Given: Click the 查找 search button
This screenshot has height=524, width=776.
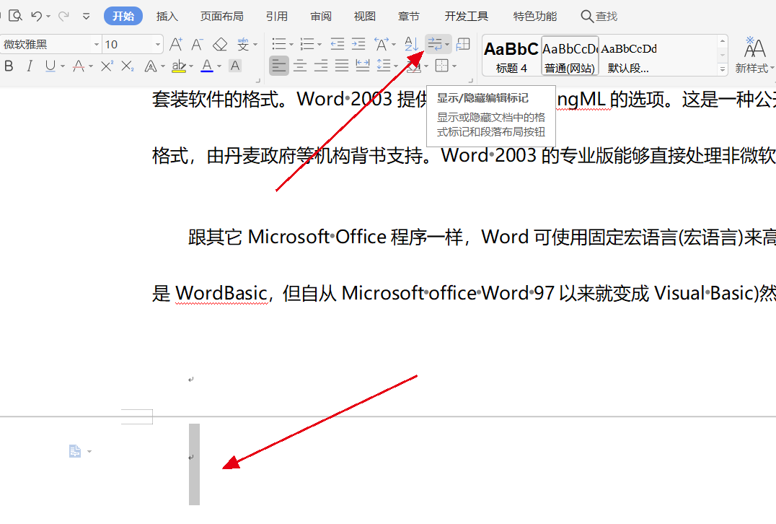Looking at the screenshot, I should 599,17.
